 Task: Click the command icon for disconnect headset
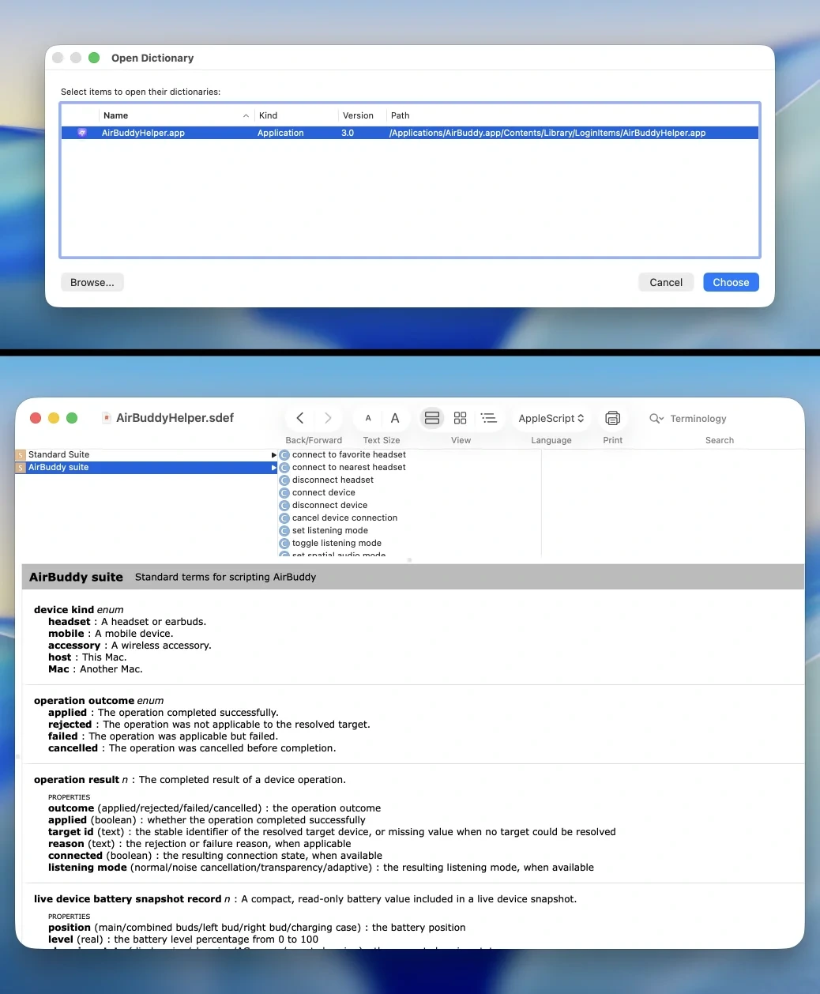(x=284, y=480)
